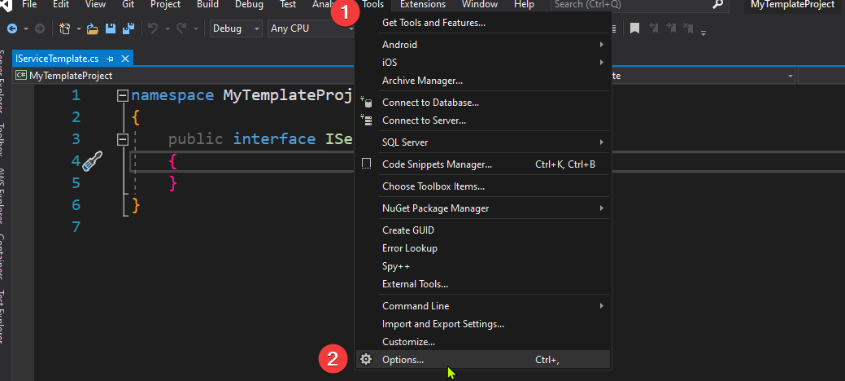Click the C# project icon in navigation bar
This screenshot has height=381, width=845.
22,76
